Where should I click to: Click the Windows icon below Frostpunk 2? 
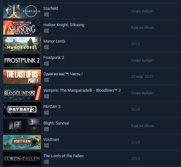click(46, 64)
